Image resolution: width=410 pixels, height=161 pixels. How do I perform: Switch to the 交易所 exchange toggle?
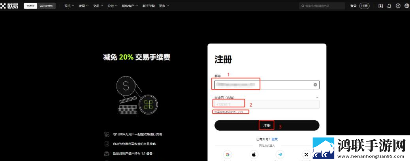pos(30,6)
